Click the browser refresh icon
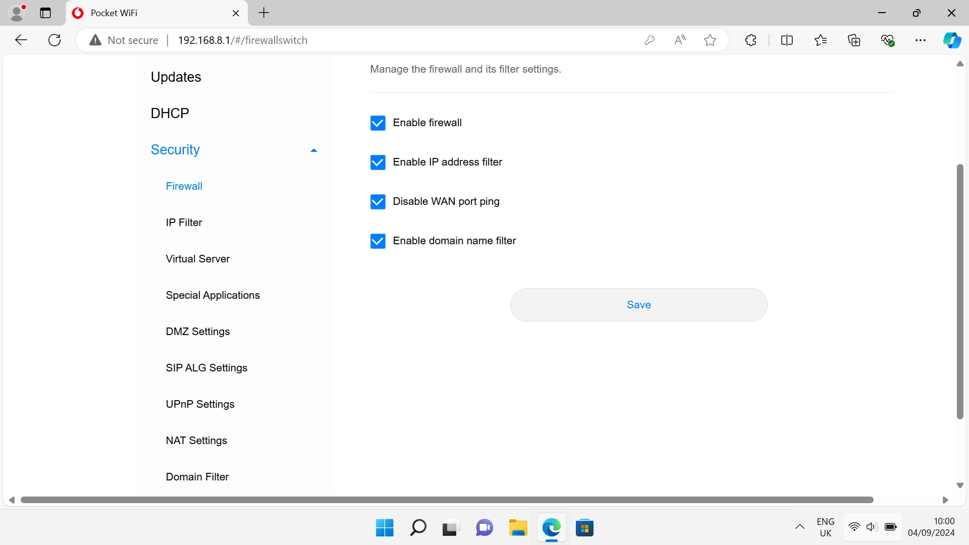This screenshot has width=969, height=545. (55, 40)
